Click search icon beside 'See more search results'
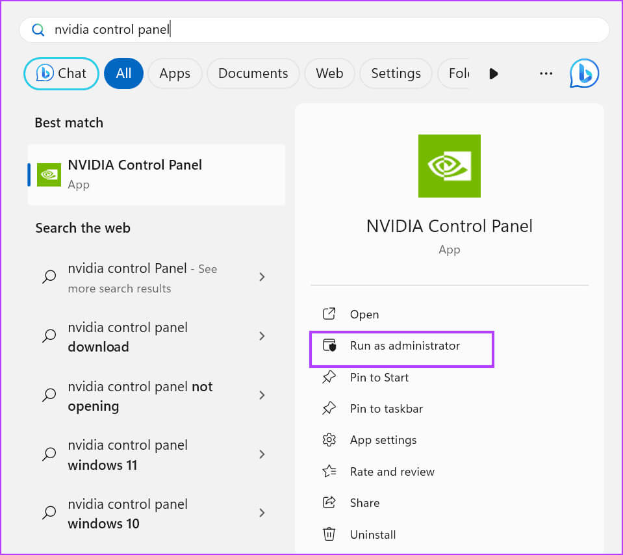Screen dimensions: 623x555 tap(49, 277)
